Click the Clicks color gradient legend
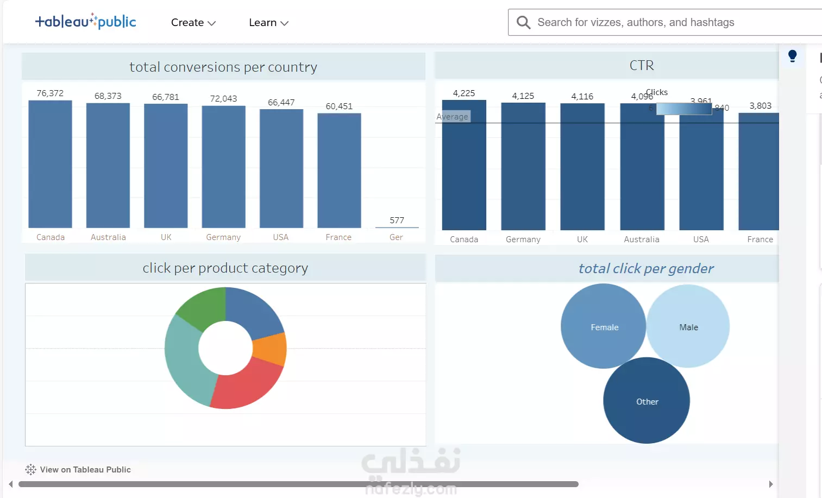Screen dimensions: 822x498 (x=684, y=109)
